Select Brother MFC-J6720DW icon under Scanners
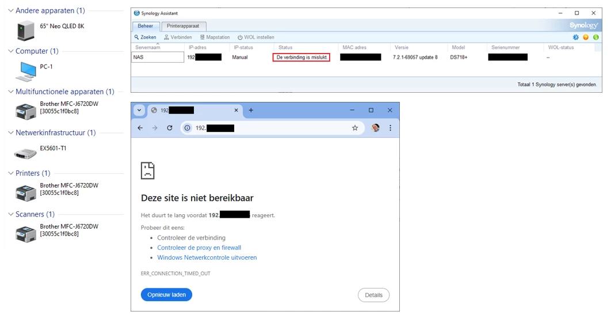 point(26,234)
